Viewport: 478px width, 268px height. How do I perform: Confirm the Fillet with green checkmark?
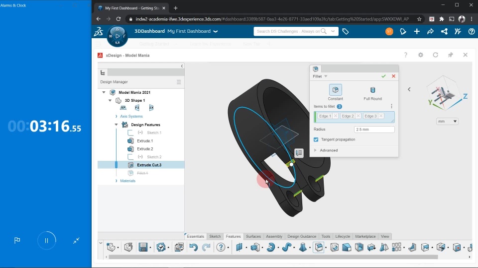click(383, 76)
